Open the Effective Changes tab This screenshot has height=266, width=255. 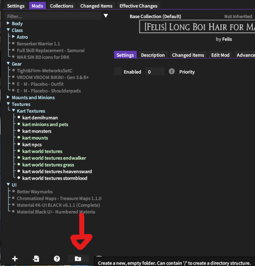(138, 6)
